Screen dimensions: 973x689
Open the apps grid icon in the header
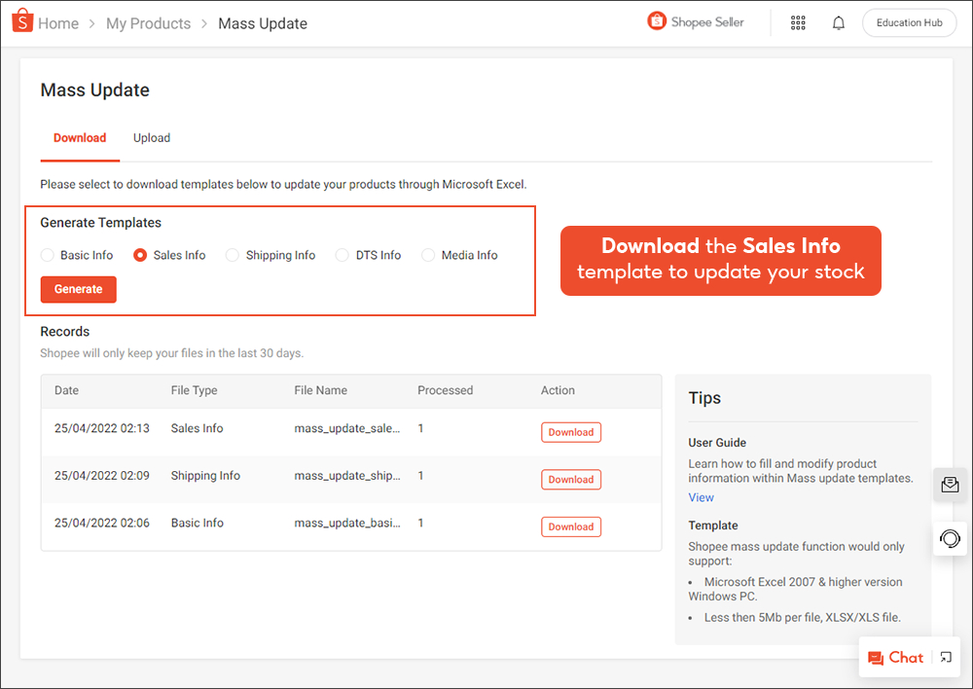(x=798, y=22)
